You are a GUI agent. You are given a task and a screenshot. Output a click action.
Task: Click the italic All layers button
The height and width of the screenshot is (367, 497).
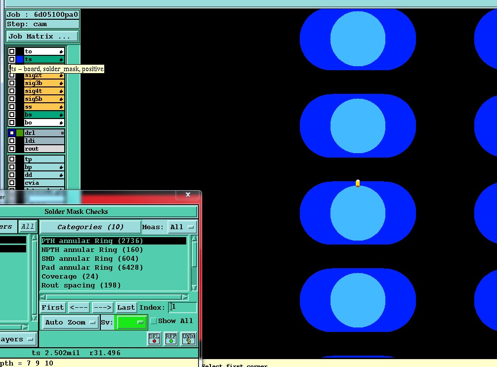coord(27,227)
